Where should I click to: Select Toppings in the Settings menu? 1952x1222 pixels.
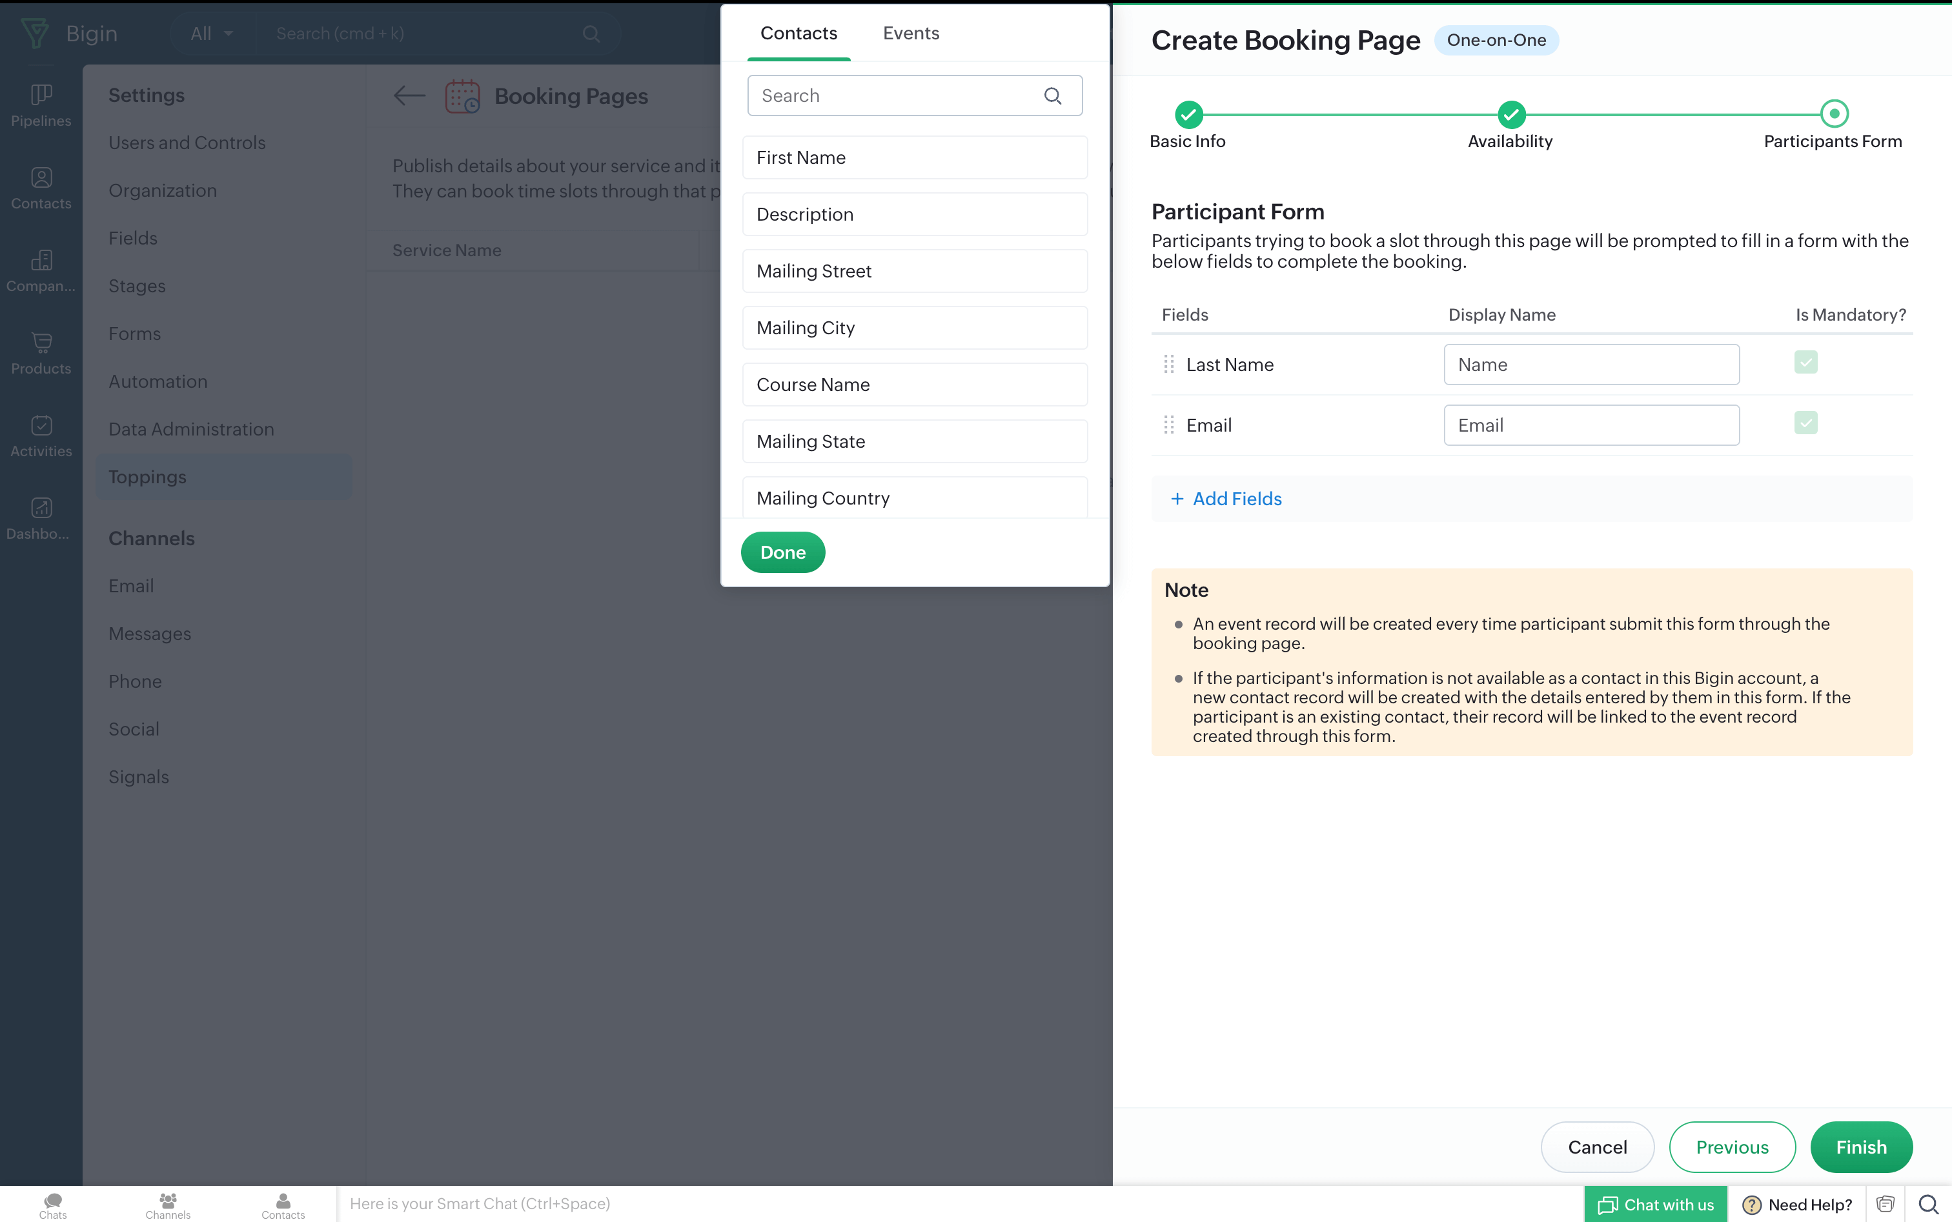coord(224,477)
